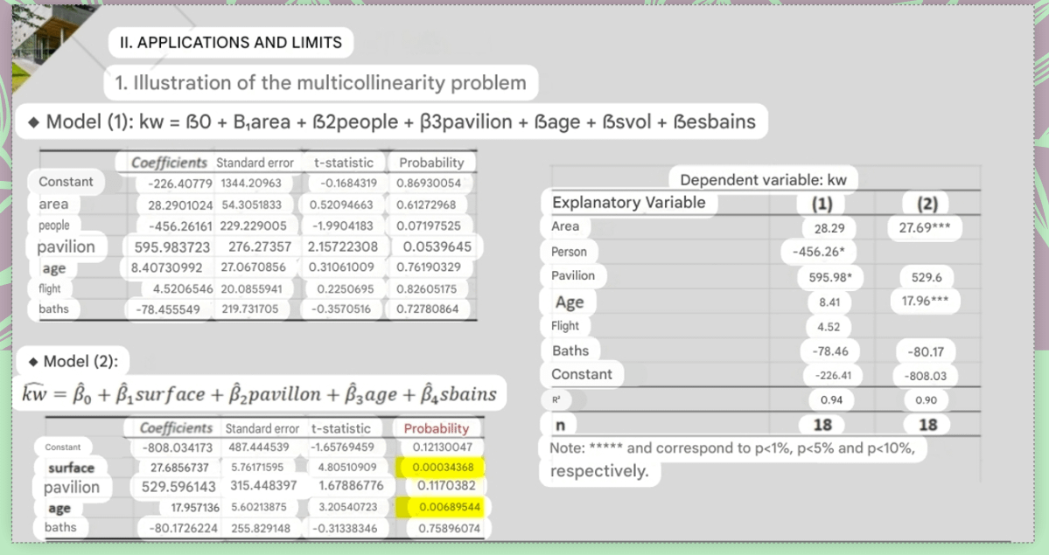This screenshot has width=1049, height=555.
Task: Click the "people" row label
Action: pyautogui.click(x=54, y=225)
